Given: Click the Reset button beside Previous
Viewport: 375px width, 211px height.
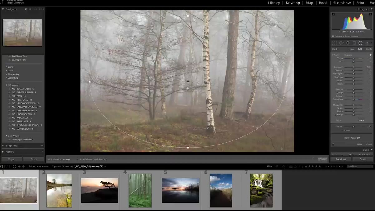Looking at the screenshot, I should pyautogui.click(x=362, y=159).
